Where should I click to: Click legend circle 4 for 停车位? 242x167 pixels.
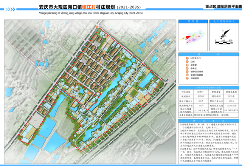187,68
